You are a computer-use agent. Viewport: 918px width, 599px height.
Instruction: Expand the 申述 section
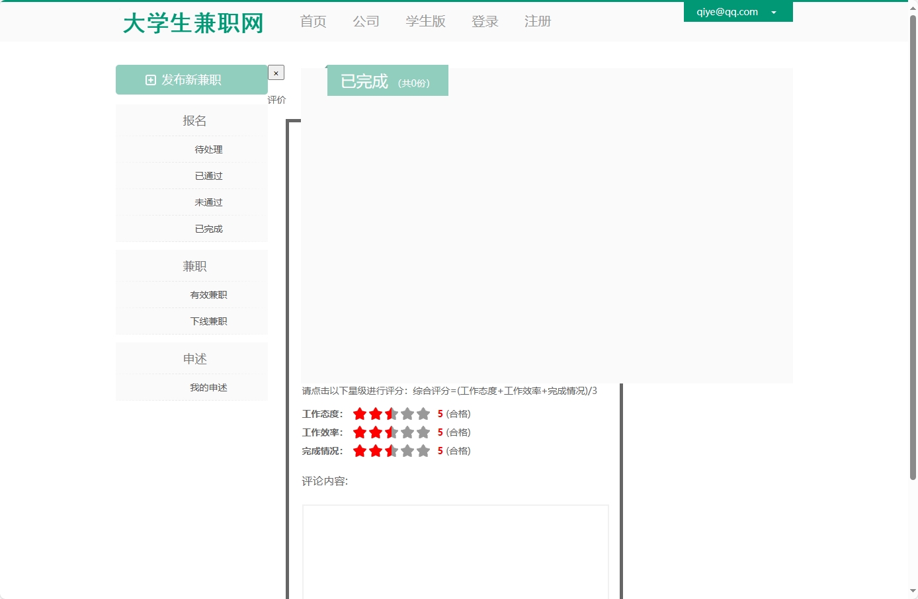pos(194,358)
